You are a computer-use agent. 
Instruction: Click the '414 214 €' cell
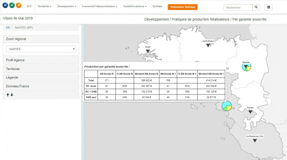pos(211,80)
